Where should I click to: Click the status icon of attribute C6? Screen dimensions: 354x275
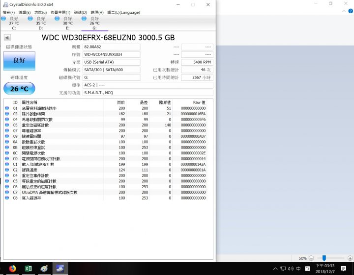click(7, 187)
